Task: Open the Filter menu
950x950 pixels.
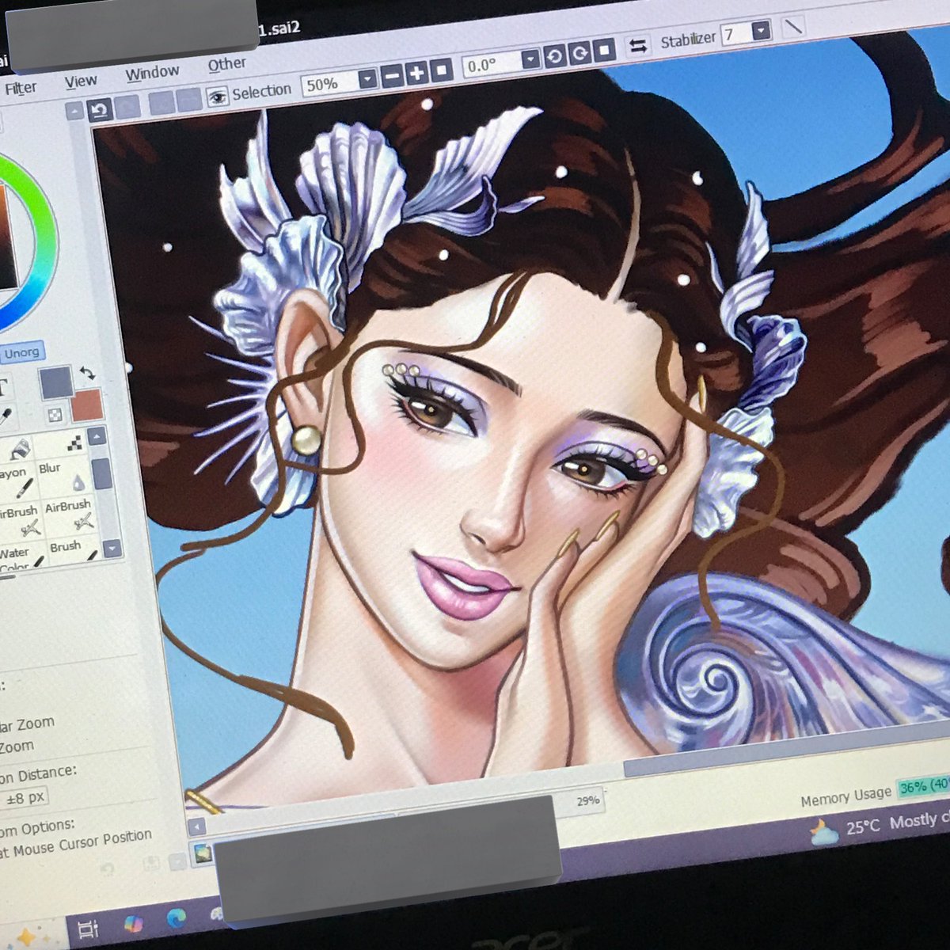Action: [x=20, y=88]
